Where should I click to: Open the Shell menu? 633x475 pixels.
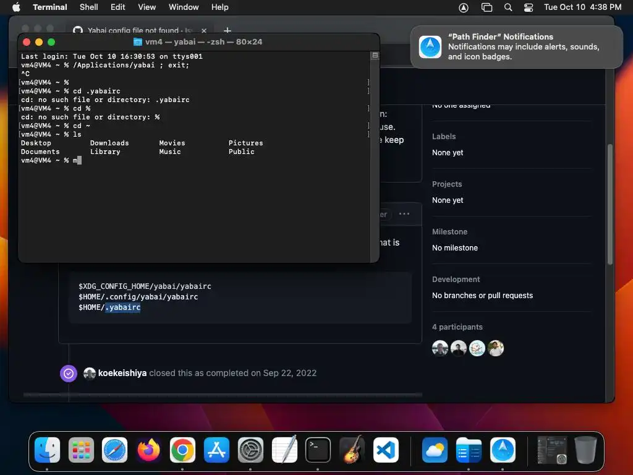(x=89, y=7)
